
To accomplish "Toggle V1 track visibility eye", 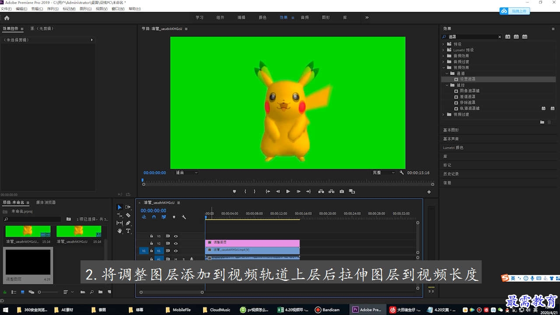I will pos(176,251).
